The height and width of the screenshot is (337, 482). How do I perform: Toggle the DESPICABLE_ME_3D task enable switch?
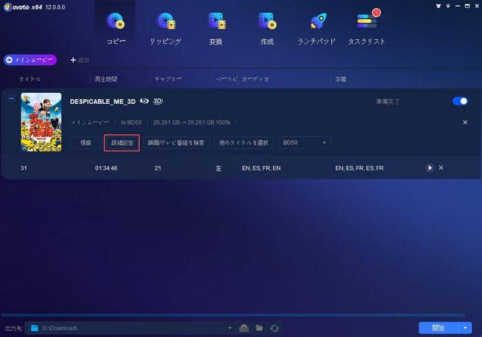pos(459,101)
